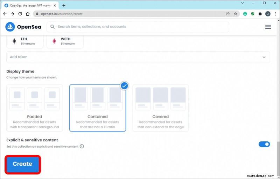Toggle the explicit & sensitive content switch
280x179 pixels.
click(x=264, y=144)
